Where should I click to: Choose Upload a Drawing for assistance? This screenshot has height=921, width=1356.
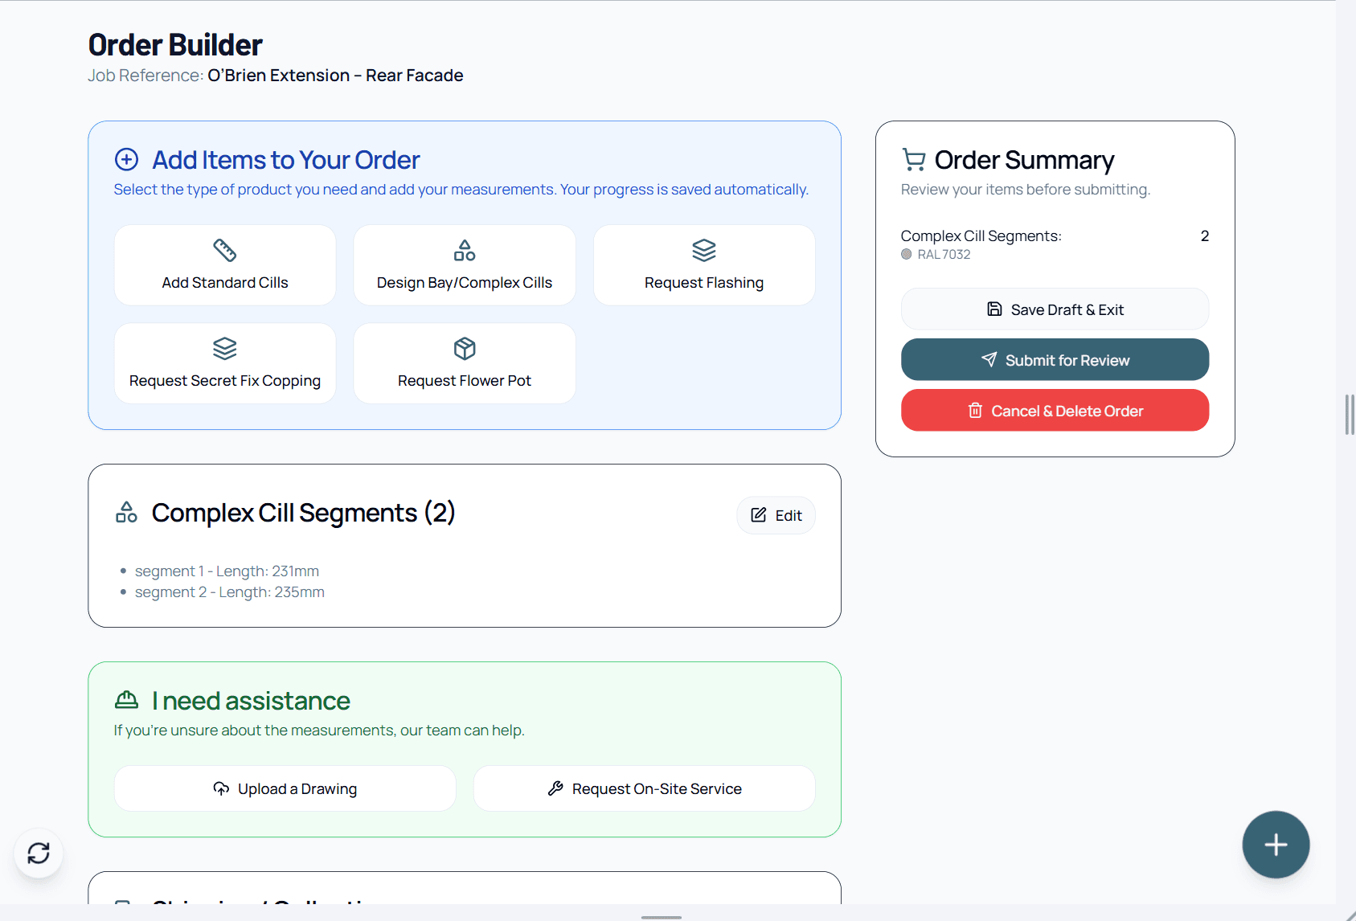coord(285,788)
